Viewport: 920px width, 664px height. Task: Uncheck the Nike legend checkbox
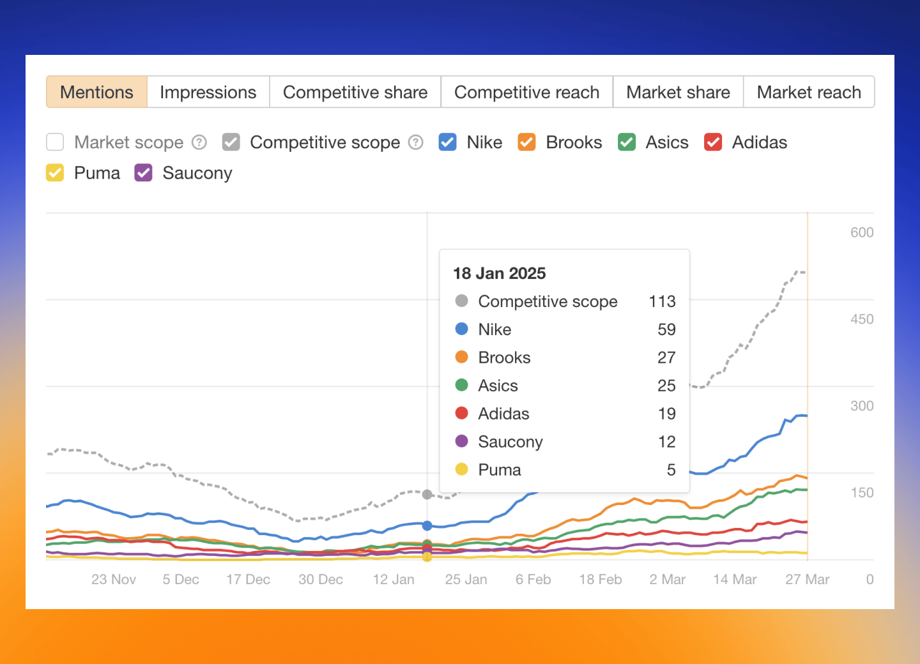coord(447,142)
